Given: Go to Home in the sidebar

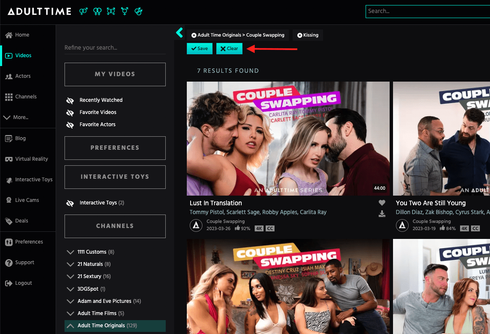Looking at the screenshot, I should pos(18,35).
